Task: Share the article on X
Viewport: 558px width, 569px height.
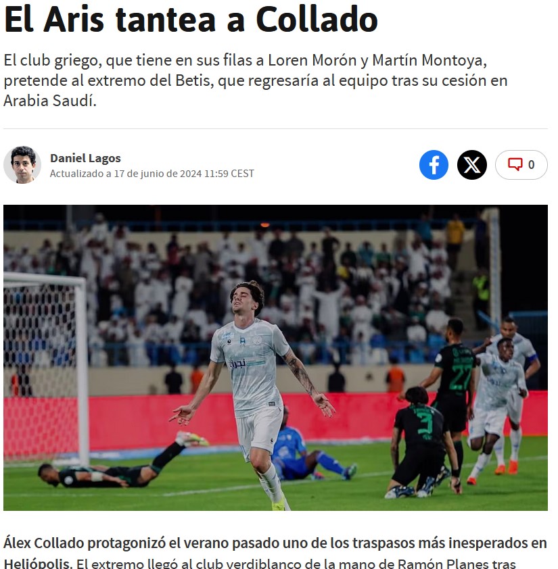Action: (x=471, y=165)
